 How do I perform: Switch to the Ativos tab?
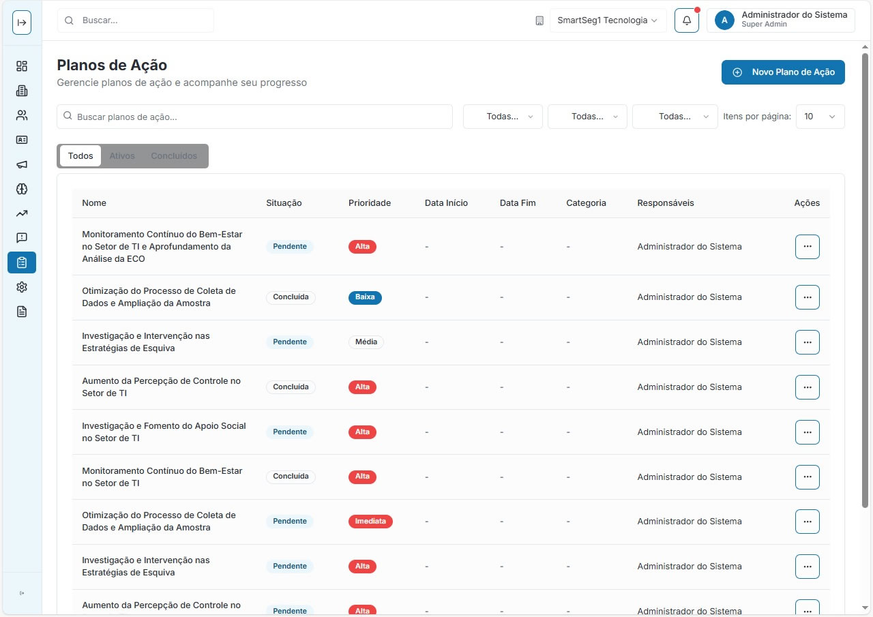[x=122, y=156]
